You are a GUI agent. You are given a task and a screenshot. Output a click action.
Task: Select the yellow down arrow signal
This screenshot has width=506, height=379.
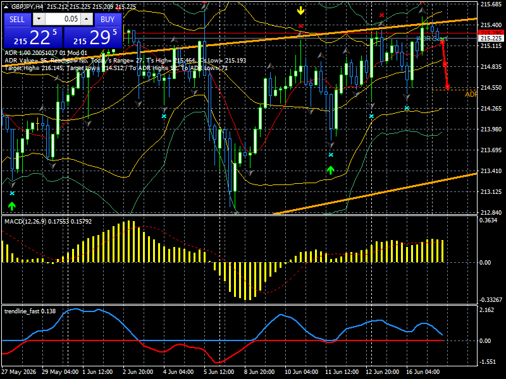(x=301, y=11)
